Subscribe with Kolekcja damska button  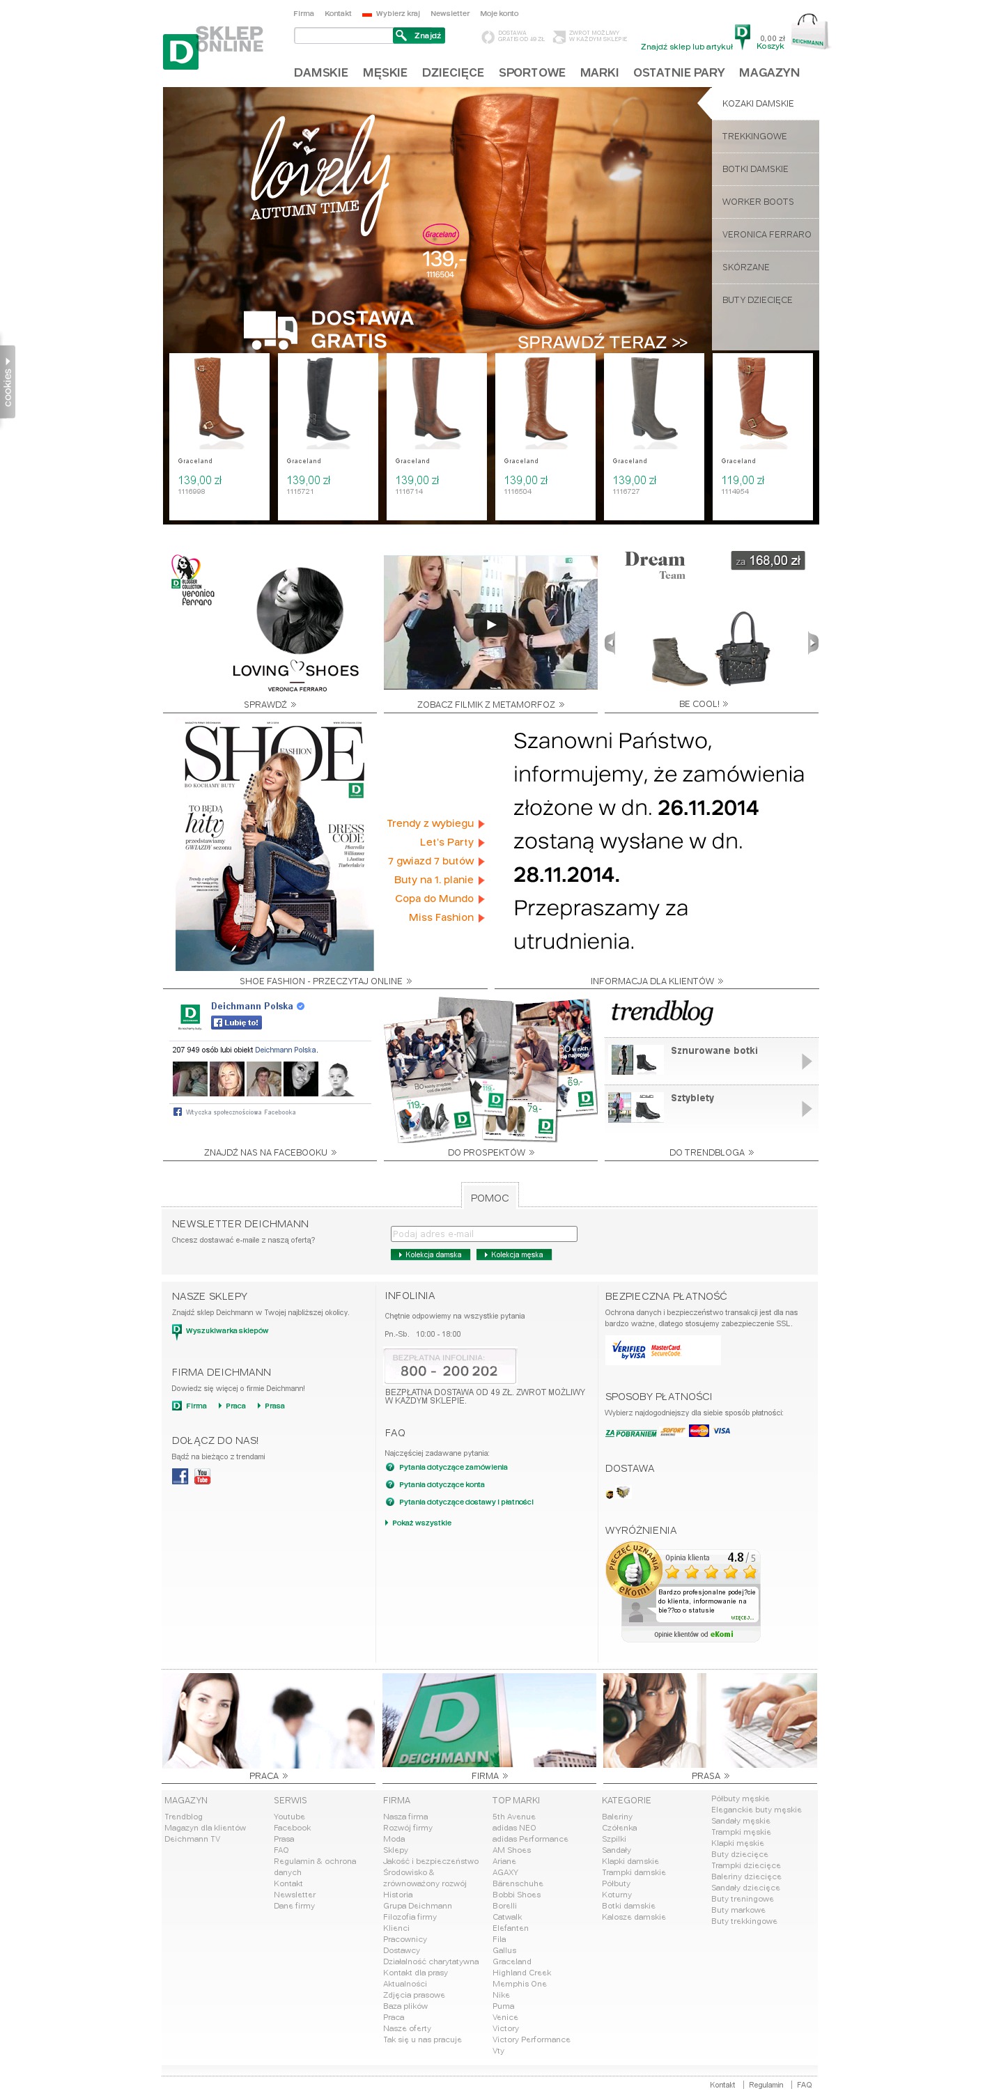(x=430, y=1255)
